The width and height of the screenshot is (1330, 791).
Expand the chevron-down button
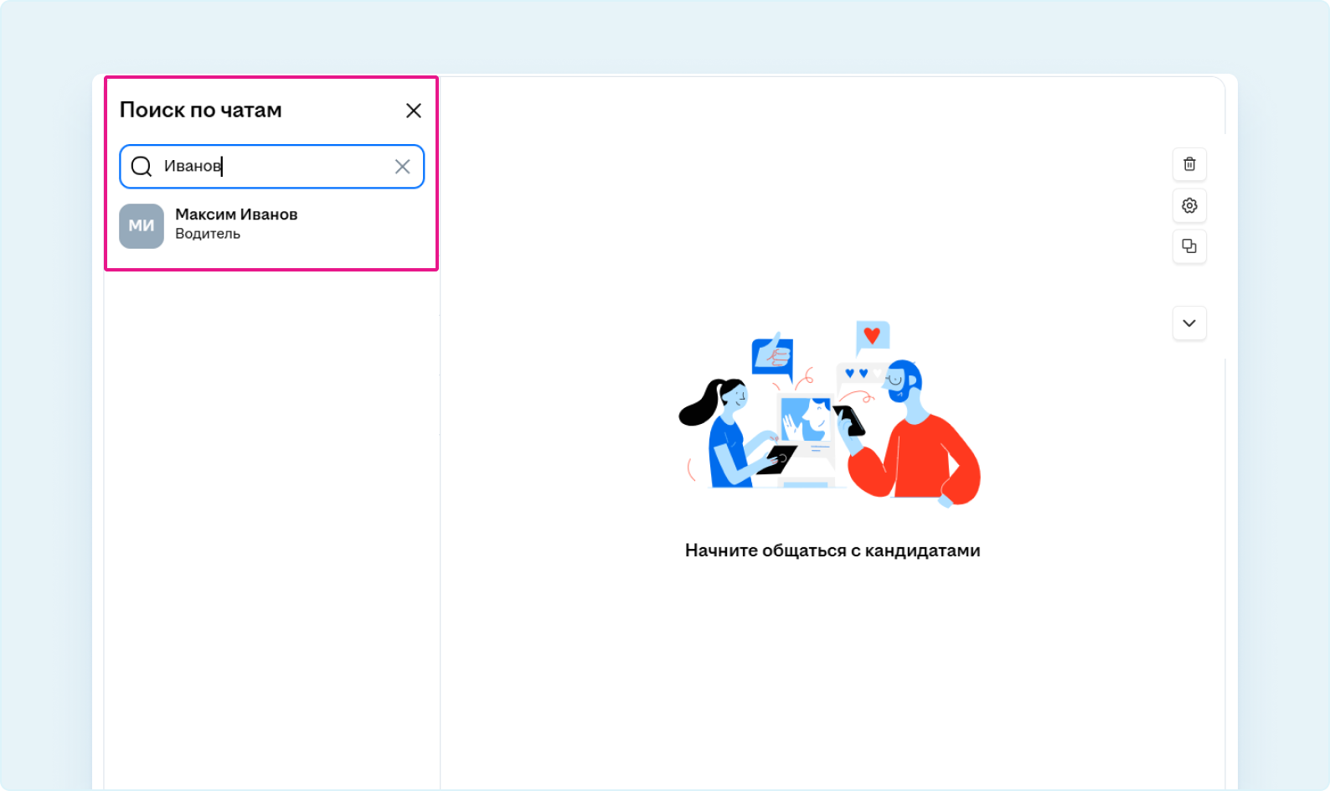1189,323
